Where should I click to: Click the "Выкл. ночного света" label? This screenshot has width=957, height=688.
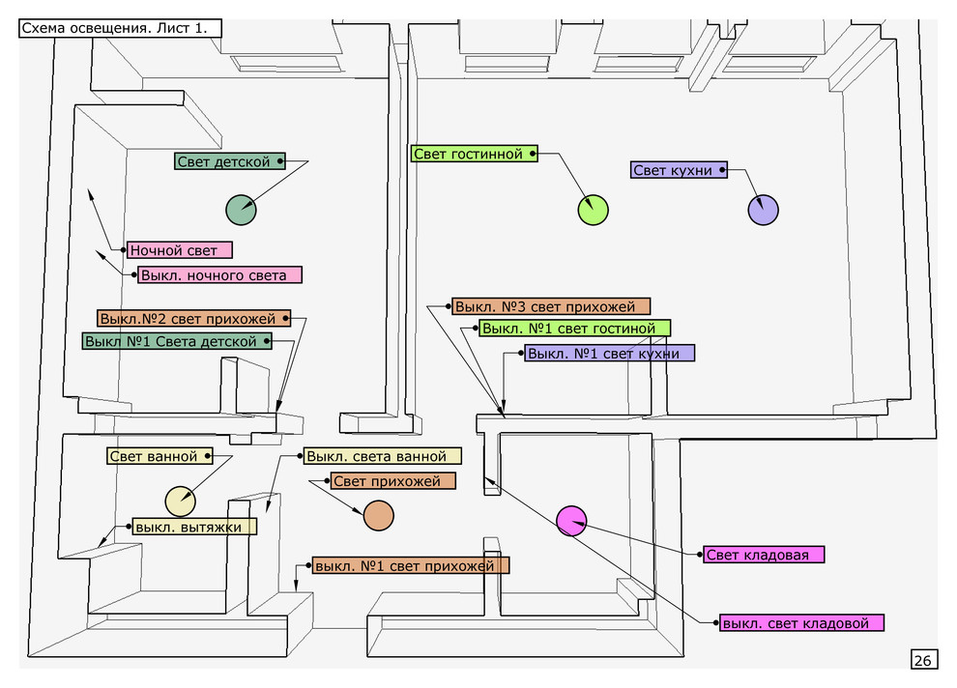coord(218,275)
